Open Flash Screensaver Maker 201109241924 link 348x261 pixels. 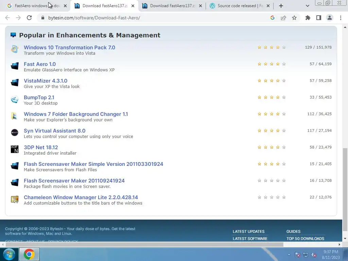(74, 180)
